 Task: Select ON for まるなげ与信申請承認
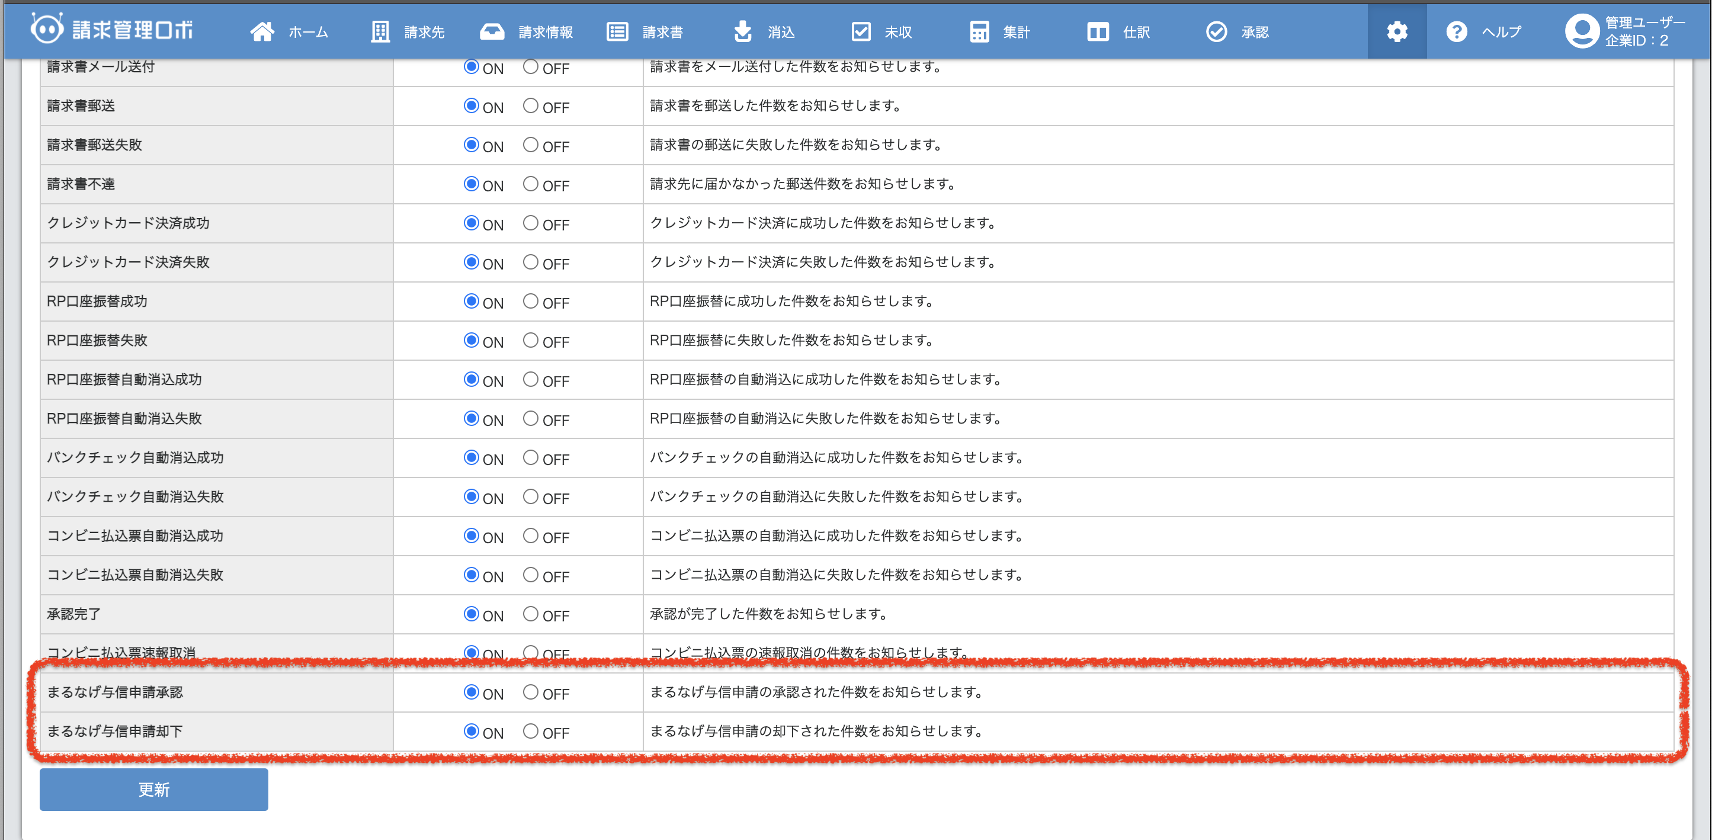pos(471,692)
